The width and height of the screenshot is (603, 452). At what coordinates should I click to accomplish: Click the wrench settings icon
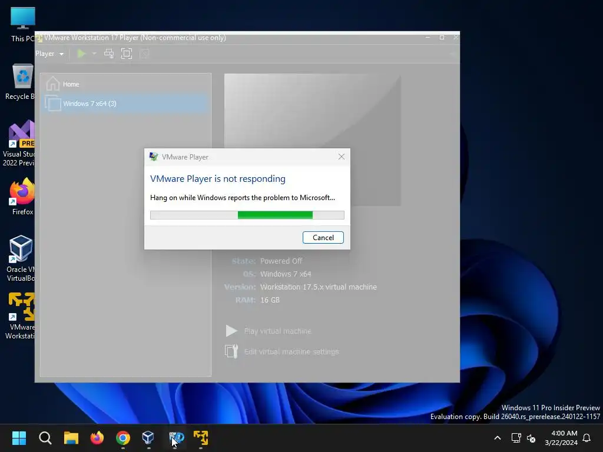point(231,351)
